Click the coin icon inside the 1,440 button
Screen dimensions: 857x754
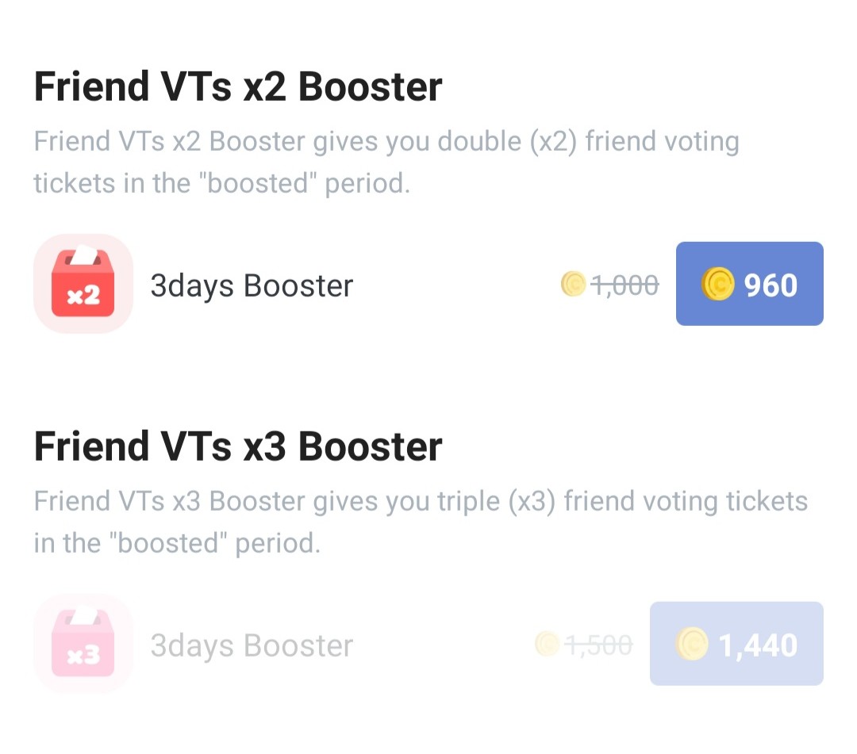pyautogui.click(x=692, y=645)
